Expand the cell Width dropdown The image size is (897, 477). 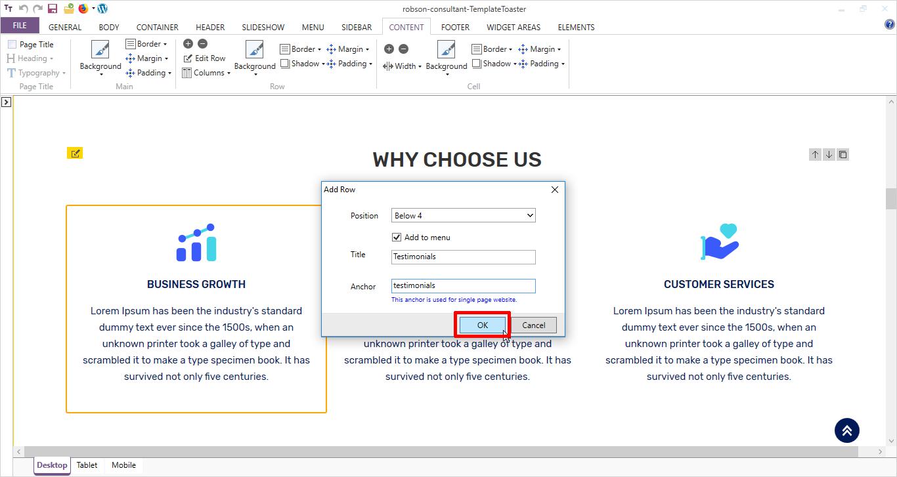click(x=402, y=66)
